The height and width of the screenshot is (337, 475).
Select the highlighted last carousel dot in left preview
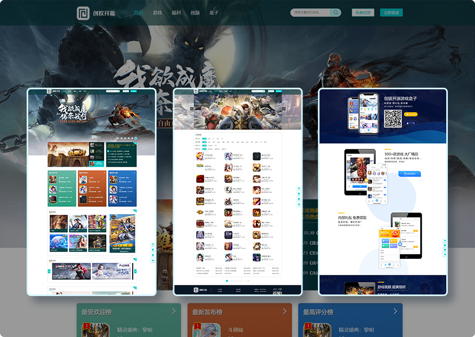136,138
